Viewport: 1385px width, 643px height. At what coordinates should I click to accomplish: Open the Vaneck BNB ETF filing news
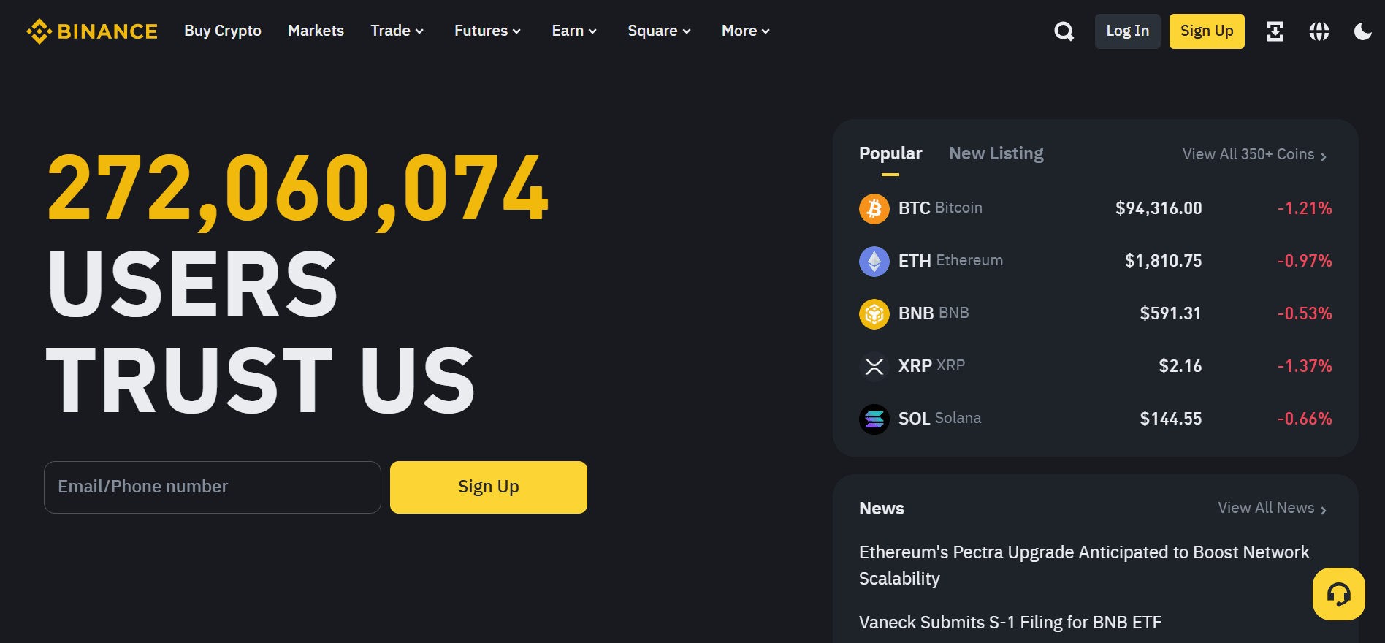1010,623
